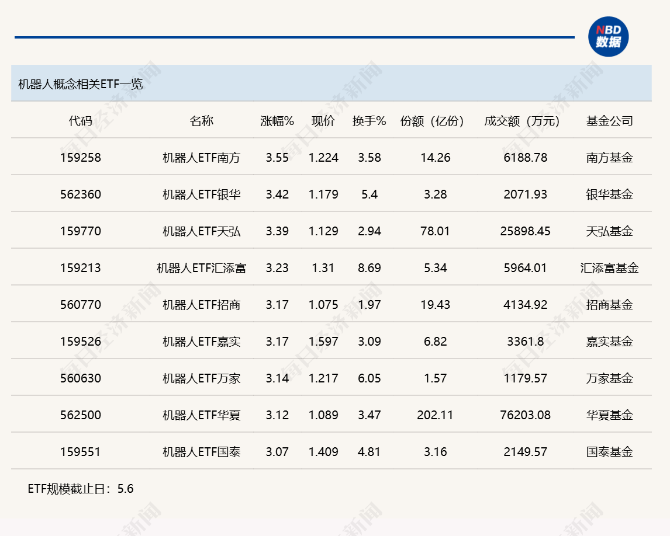Select turnover value 8.69
The width and height of the screenshot is (670, 536).
369,267
